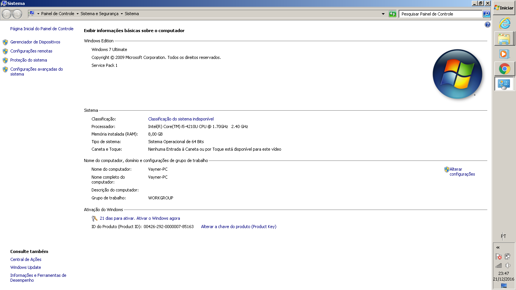Click the power plug tray icon
Image resolution: width=516 pixels, height=290 pixels.
point(508,256)
